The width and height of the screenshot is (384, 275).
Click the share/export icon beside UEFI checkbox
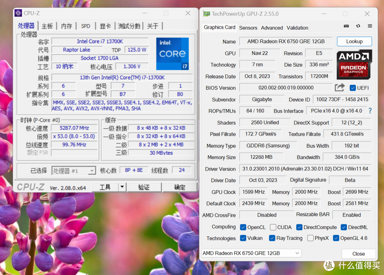click(339, 87)
